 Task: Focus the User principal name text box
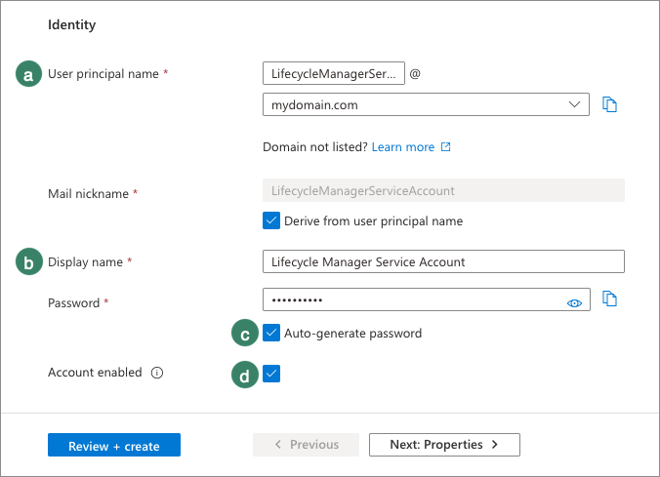333,74
